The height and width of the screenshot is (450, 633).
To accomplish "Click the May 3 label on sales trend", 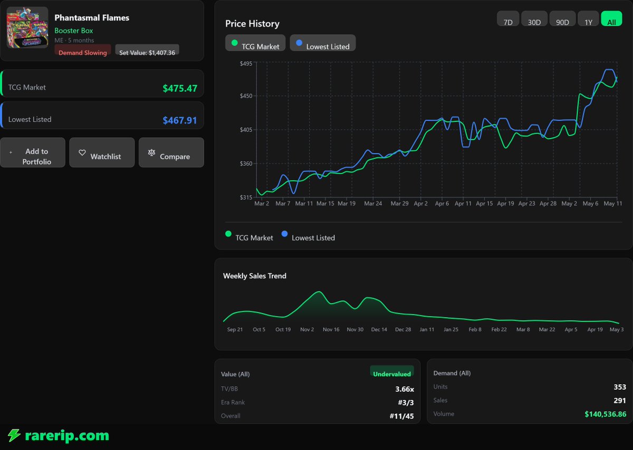I will [x=617, y=329].
